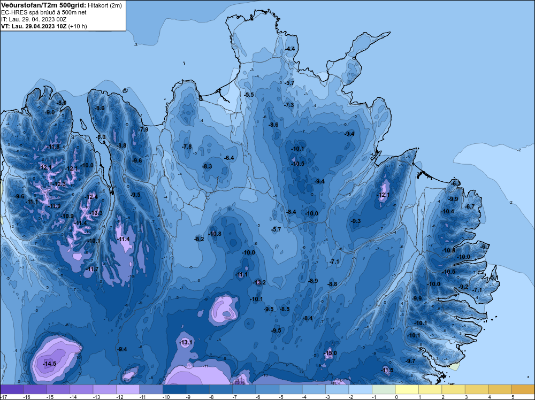Select the EC-HRES spá brúuð á 500m net line

coord(44,12)
